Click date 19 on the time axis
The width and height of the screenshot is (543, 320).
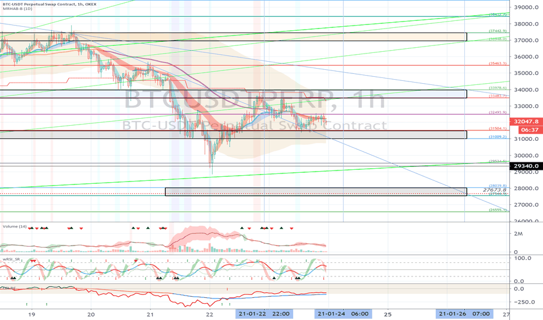[31, 314]
